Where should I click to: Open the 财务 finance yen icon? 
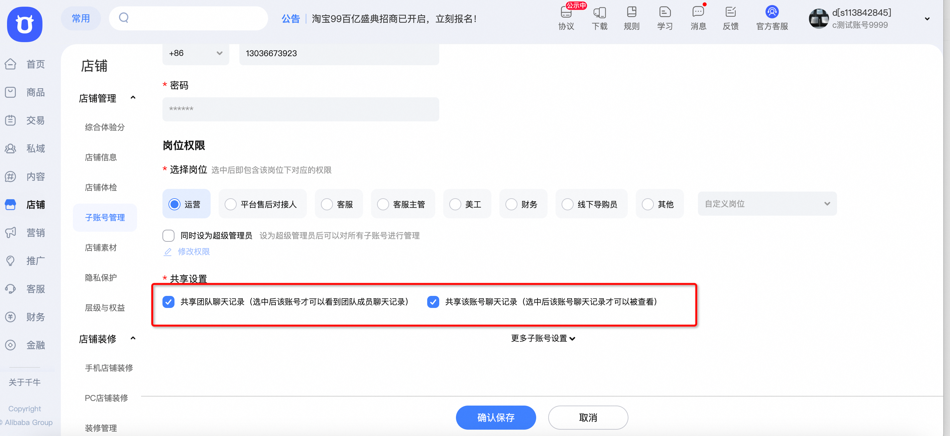[10, 317]
